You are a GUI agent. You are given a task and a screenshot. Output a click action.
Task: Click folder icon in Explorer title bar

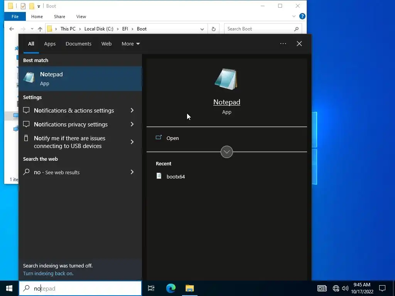coord(10,6)
